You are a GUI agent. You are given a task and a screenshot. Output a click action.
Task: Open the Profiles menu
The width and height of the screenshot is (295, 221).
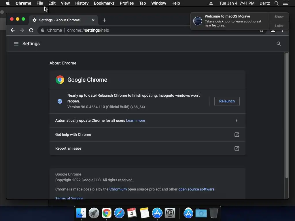click(127, 3)
